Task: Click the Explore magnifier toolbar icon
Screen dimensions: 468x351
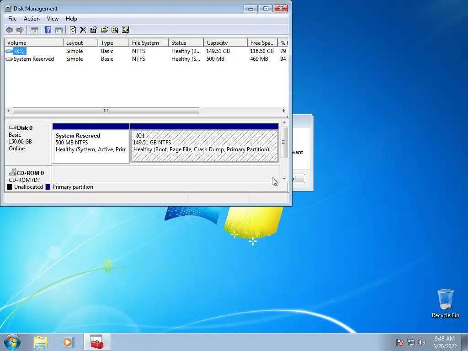Action: click(115, 30)
